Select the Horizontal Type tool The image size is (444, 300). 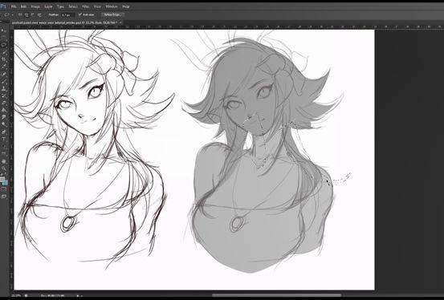pyautogui.click(x=4, y=140)
